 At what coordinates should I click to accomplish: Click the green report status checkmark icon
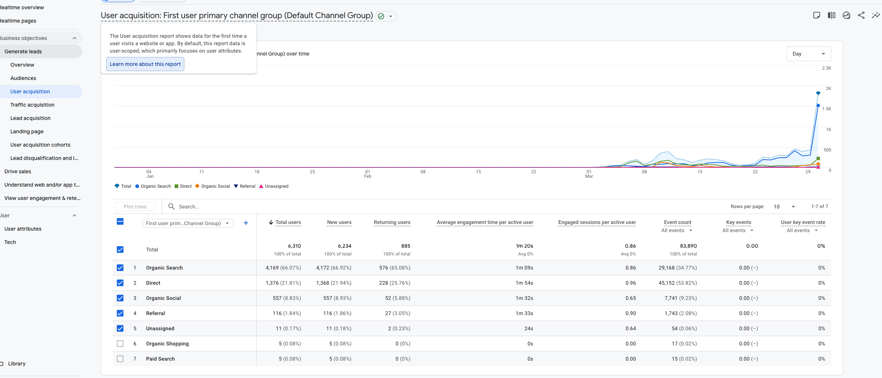tap(381, 16)
